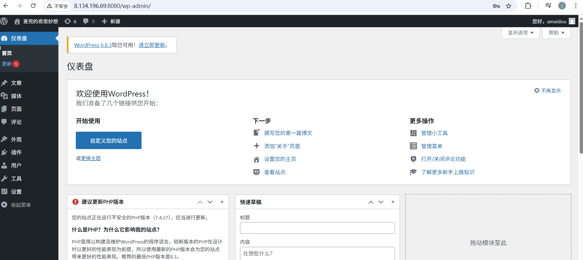Image resolution: width=583 pixels, height=260 pixels.
Task: Move 快速草稿 panel up
Action: coord(371,202)
